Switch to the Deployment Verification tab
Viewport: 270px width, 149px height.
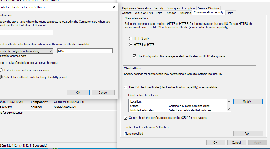tap(136, 8)
